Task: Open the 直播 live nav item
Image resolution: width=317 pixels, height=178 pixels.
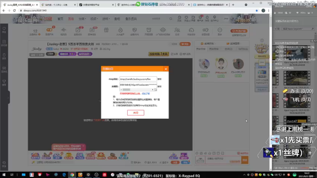Action: pos(71,19)
